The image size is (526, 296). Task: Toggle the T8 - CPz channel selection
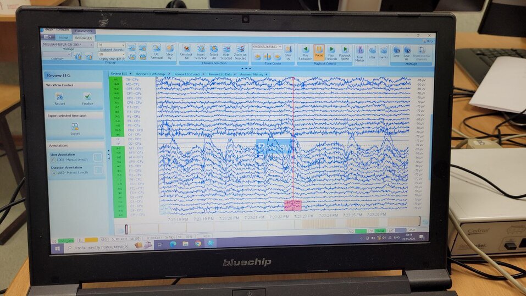pyautogui.click(x=132, y=80)
